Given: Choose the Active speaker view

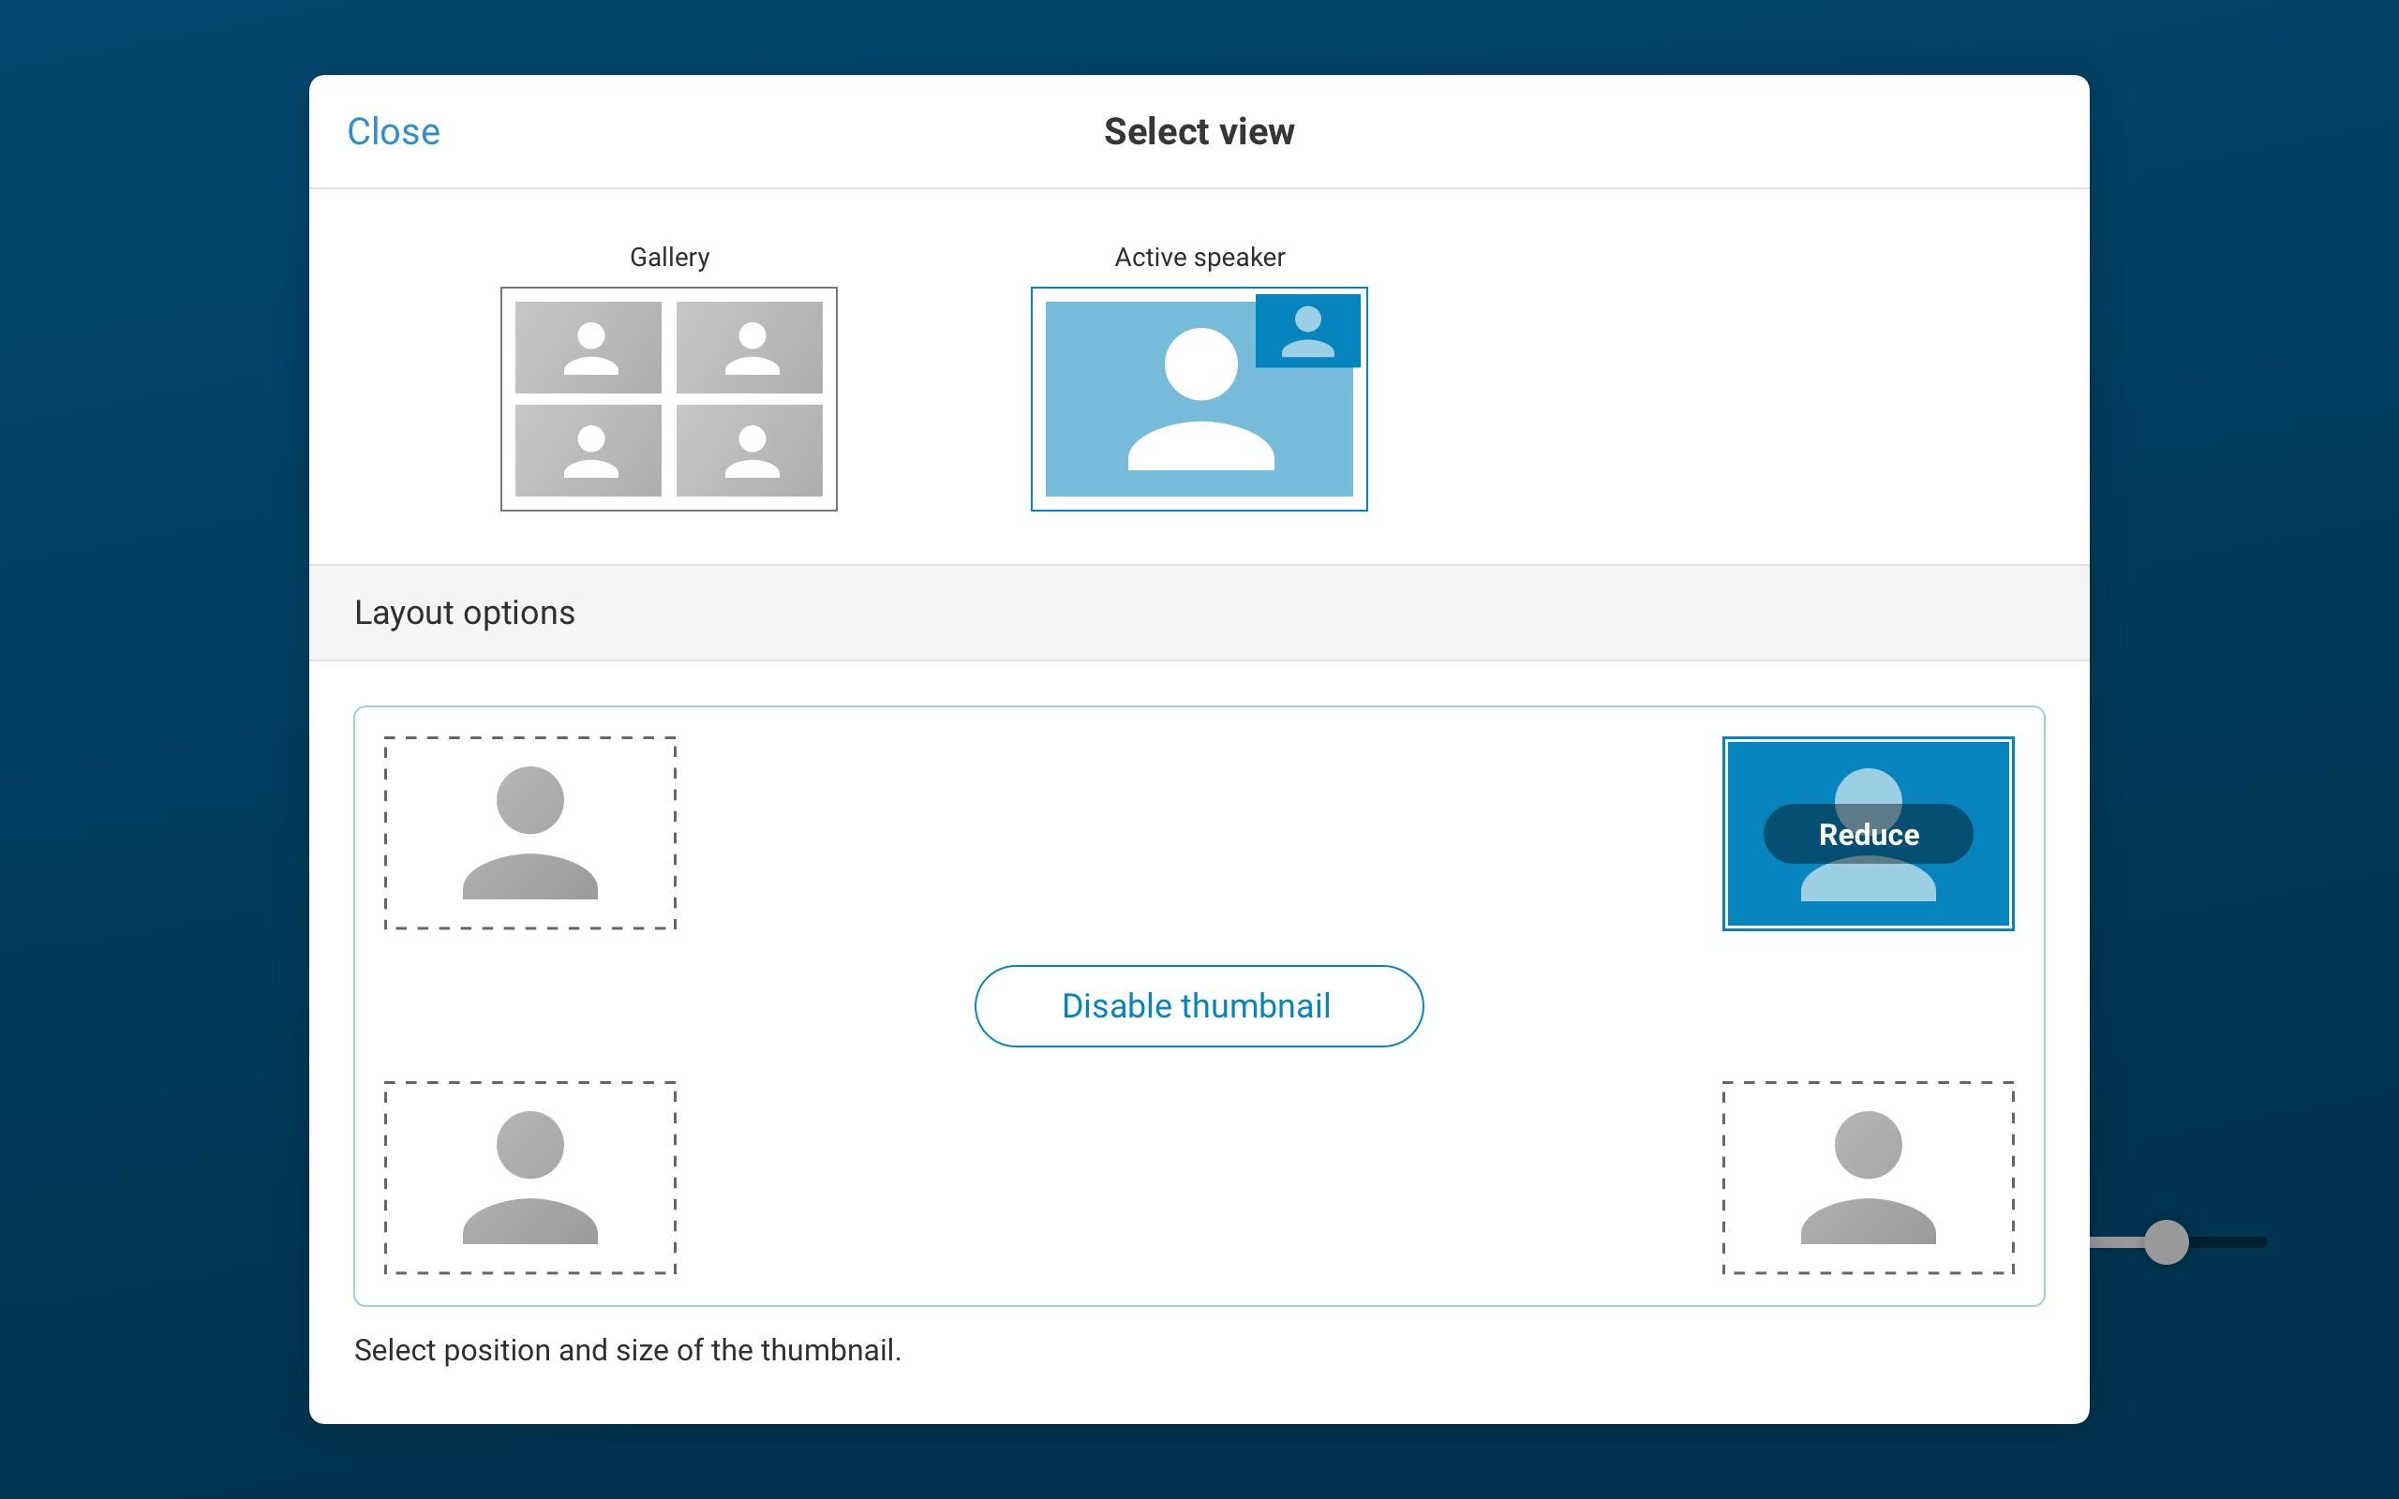Looking at the screenshot, I should tap(1199, 398).
